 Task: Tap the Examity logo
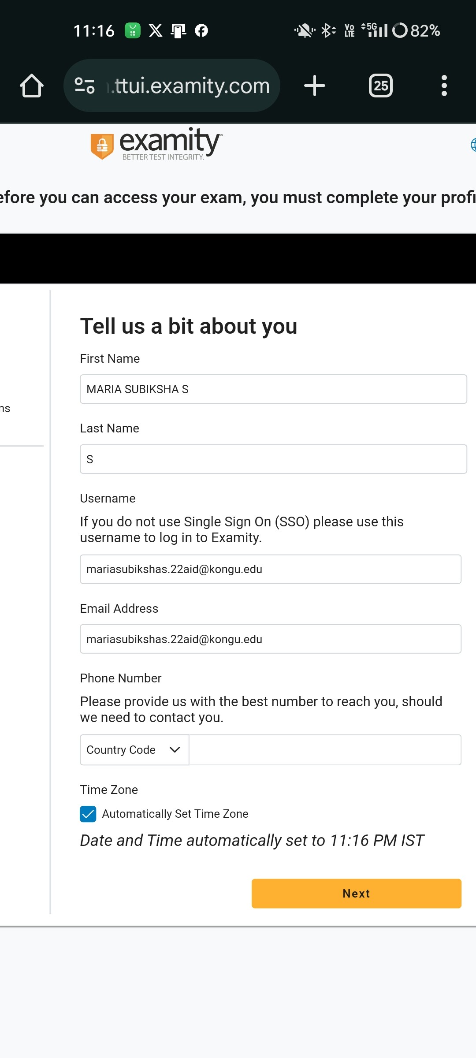(156, 144)
